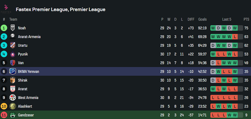
Task: Click the Shirak club badge
Action: [x=13, y=80]
